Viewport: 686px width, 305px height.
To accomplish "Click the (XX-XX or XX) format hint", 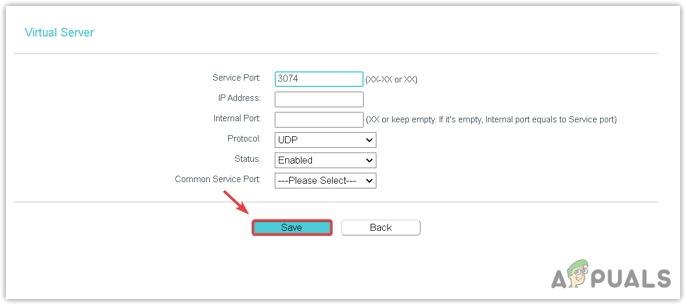I will (392, 79).
